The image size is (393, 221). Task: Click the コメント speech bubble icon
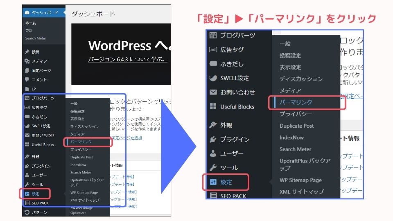[27, 80]
